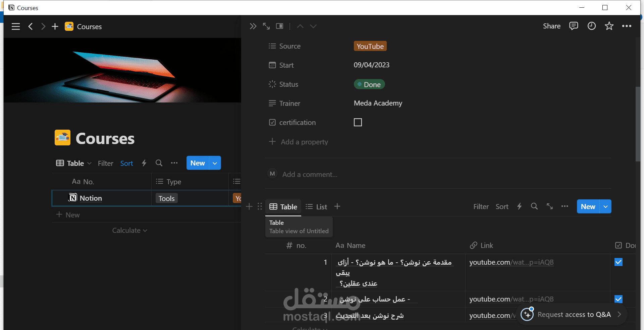This screenshot has width=644, height=330.
Task: Click the no. column header
Action: click(296, 246)
